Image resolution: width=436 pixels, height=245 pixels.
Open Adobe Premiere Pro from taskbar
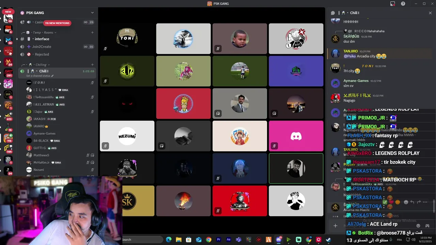pyautogui.click(x=219, y=240)
